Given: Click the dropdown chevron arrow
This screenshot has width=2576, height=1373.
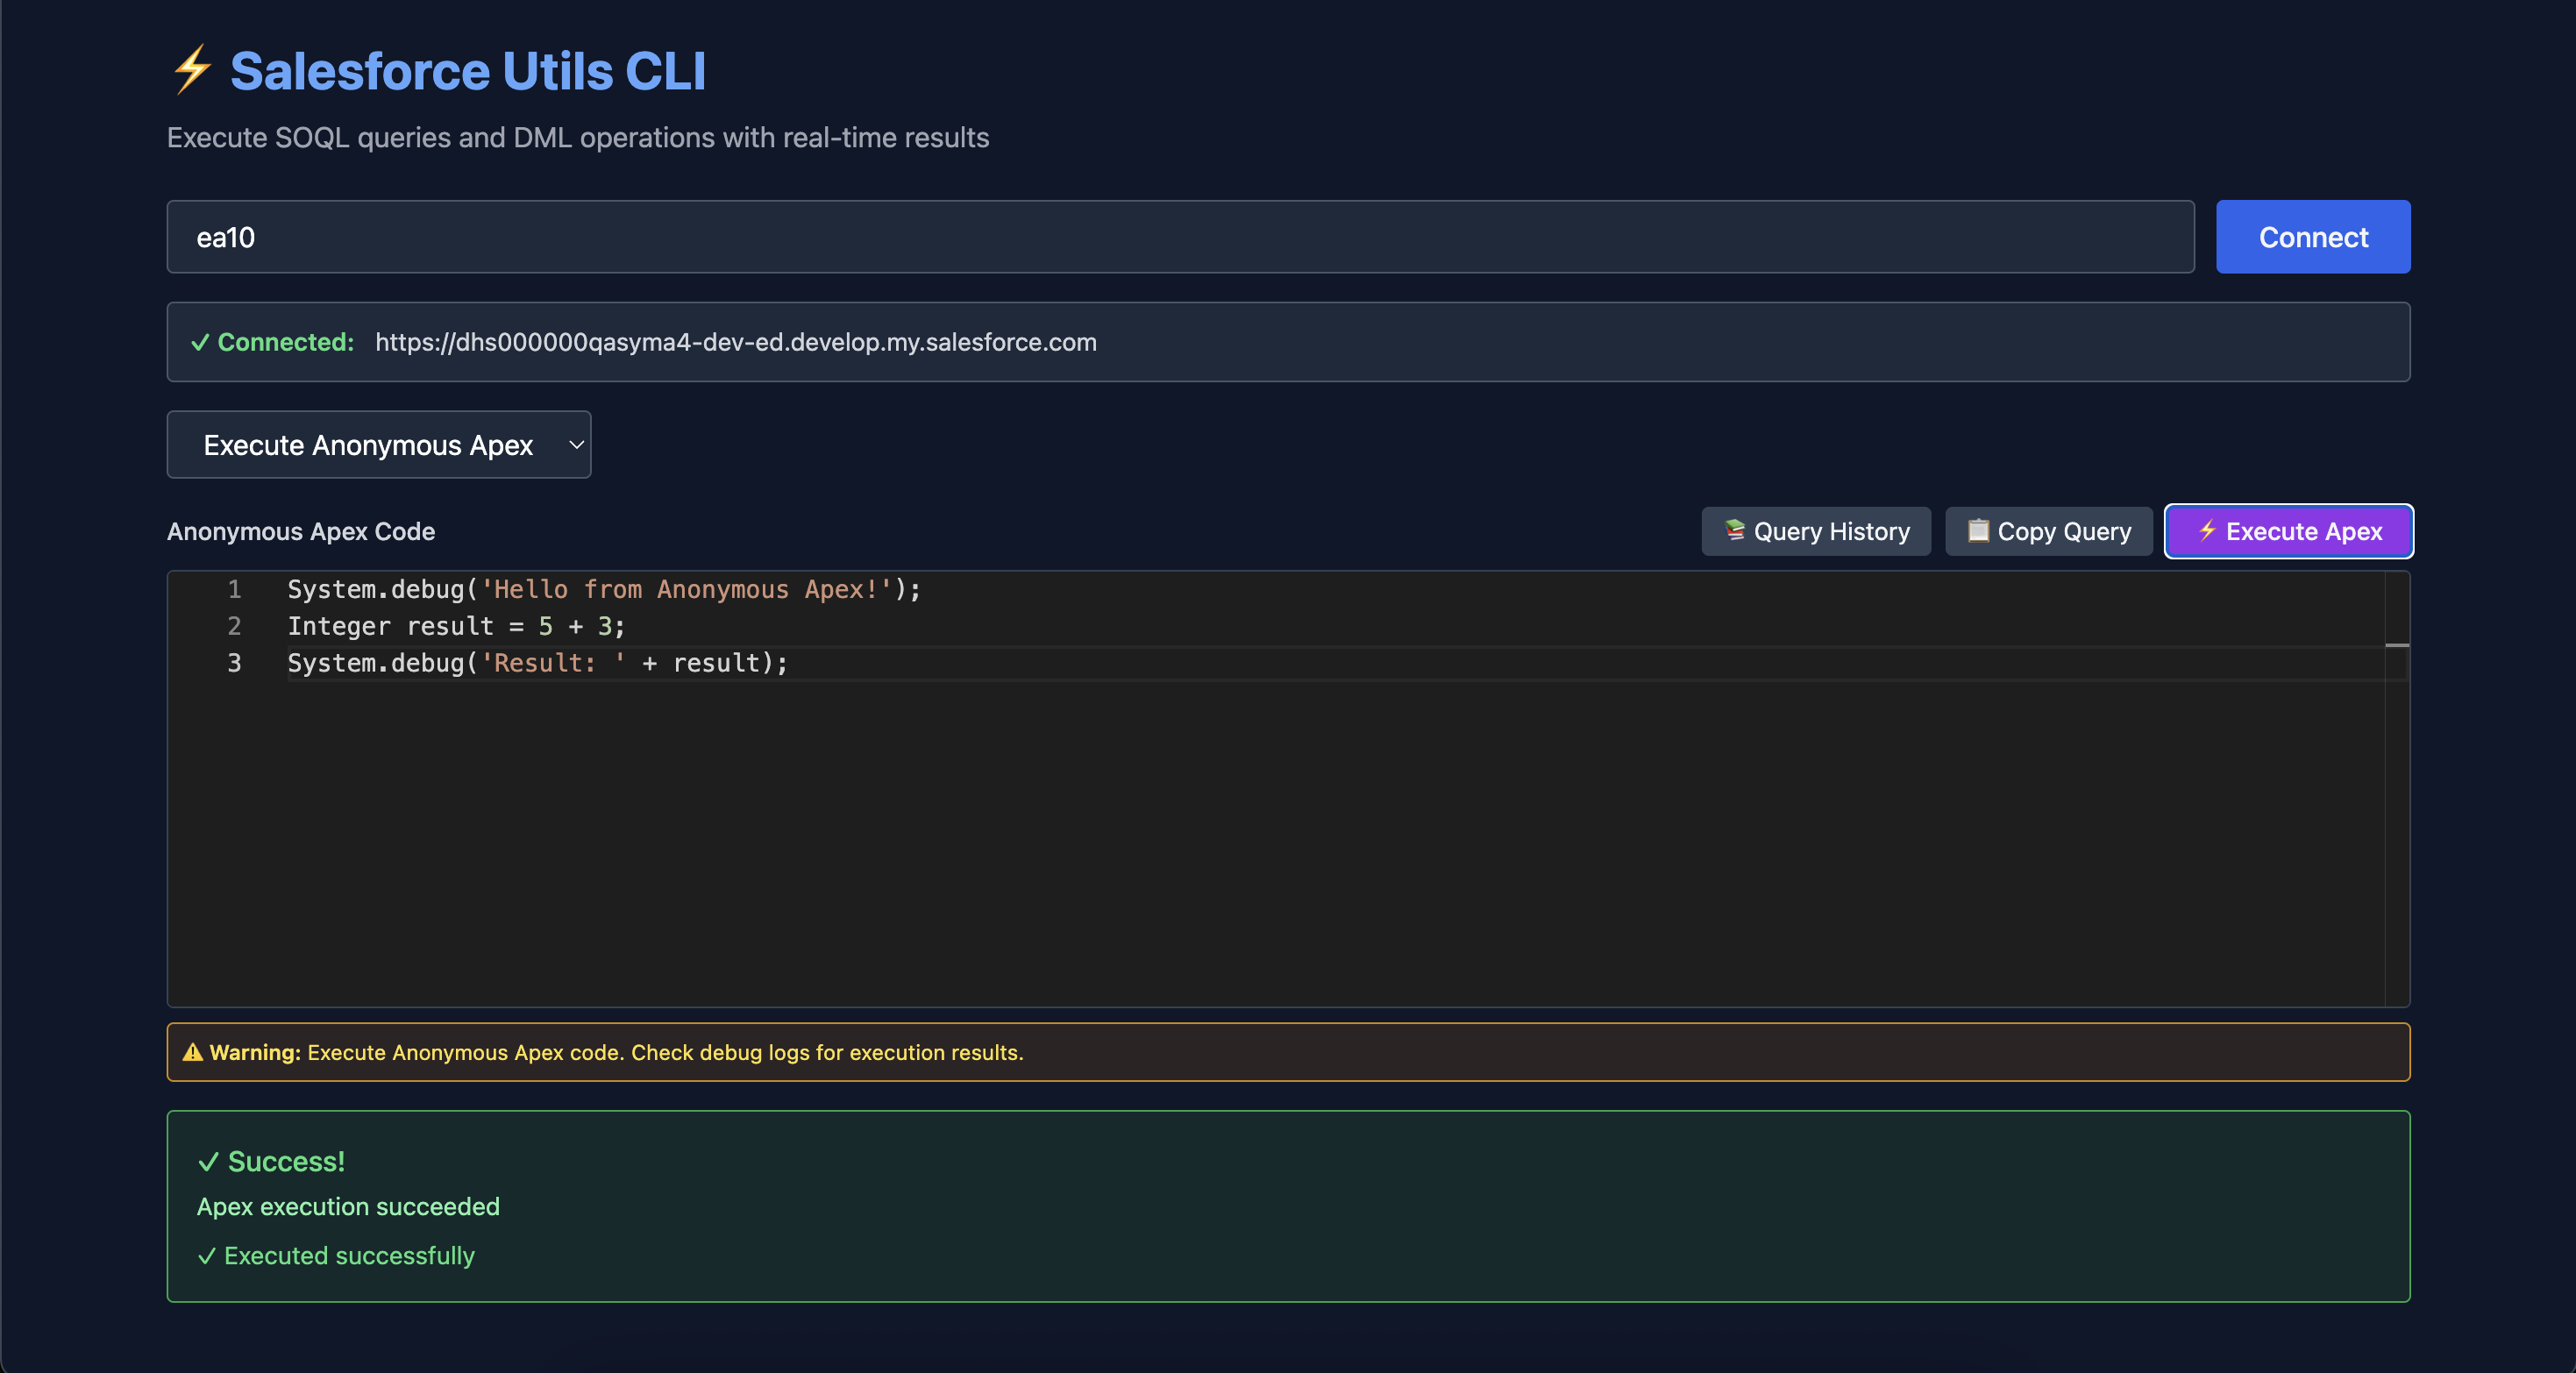Looking at the screenshot, I should [576, 445].
